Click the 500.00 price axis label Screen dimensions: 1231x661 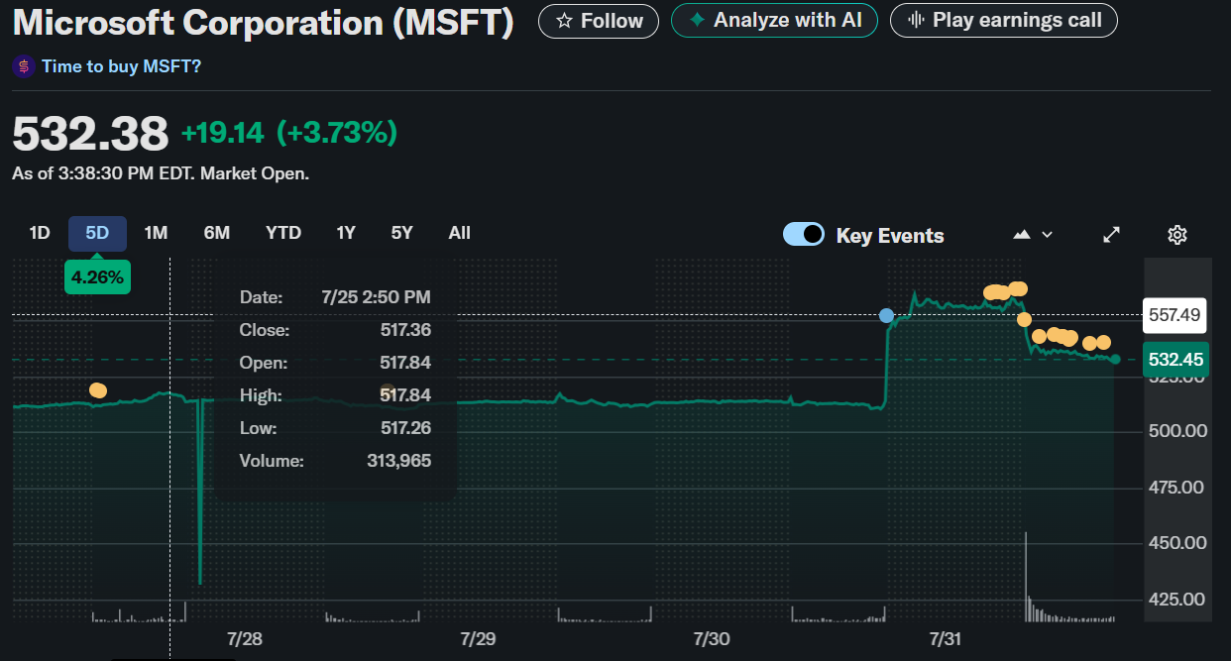coord(1176,431)
